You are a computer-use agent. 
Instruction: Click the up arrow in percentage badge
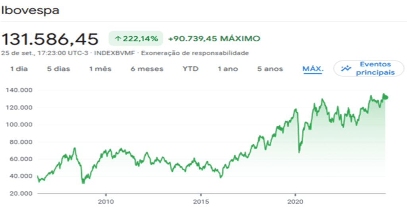(x=118, y=39)
